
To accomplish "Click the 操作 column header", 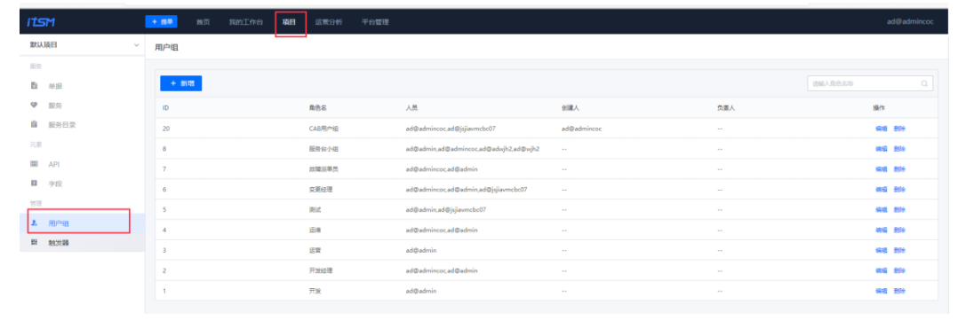I will [x=878, y=108].
